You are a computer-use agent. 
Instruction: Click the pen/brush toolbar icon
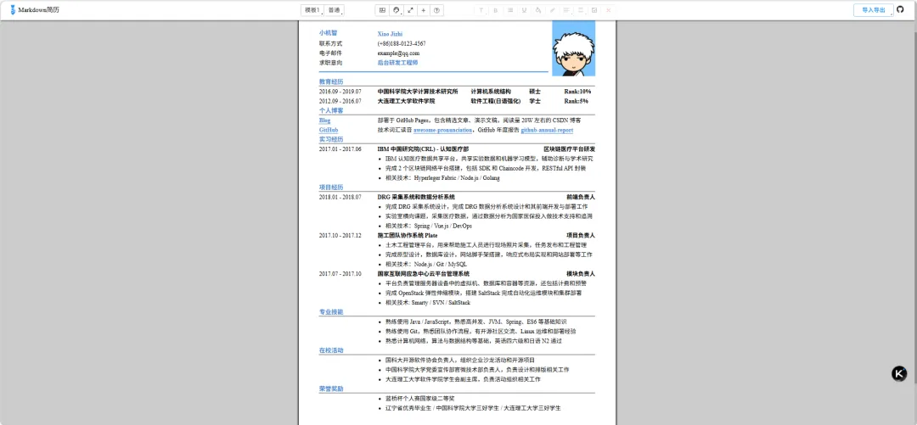[552, 10]
